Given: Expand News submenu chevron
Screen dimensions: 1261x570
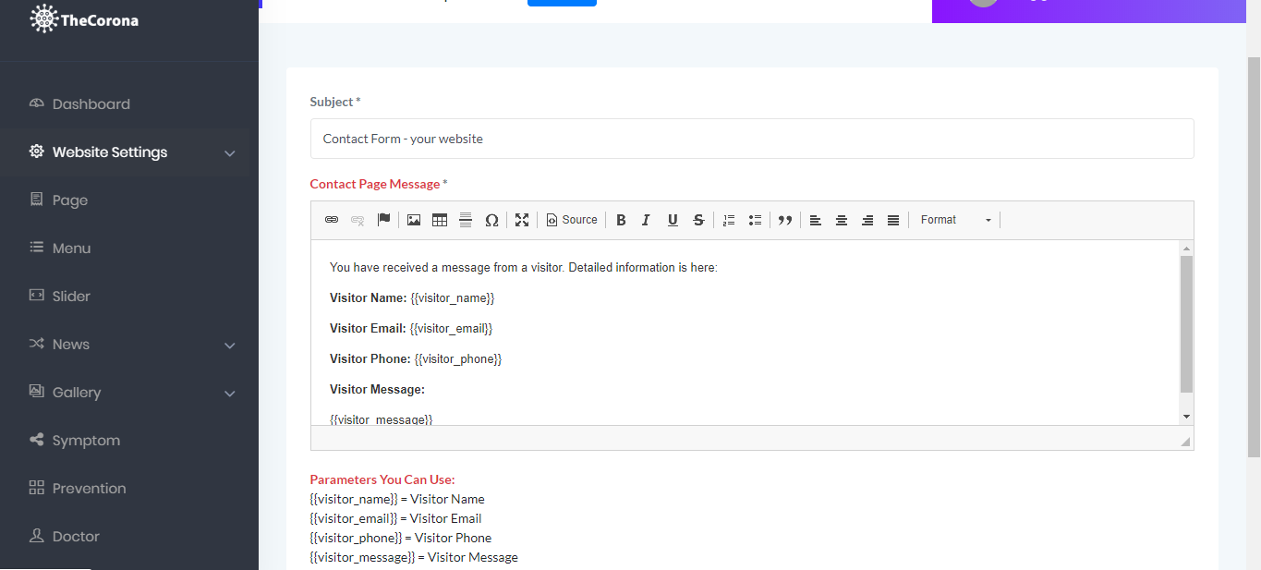Looking at the screenshot, I should coord(230,346).
